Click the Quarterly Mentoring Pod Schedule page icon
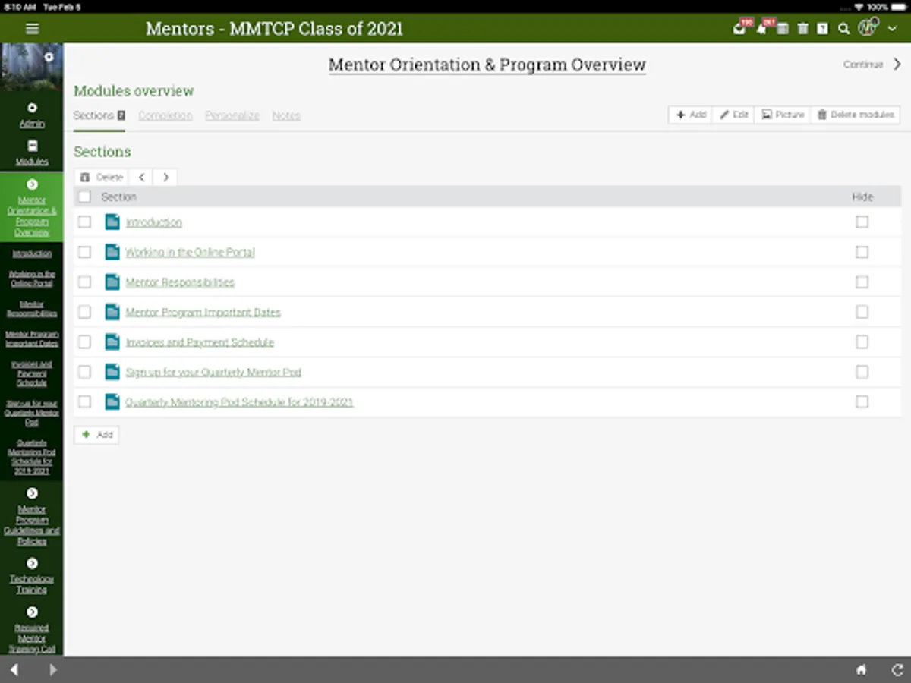The image size is (911, 683). 112,401
